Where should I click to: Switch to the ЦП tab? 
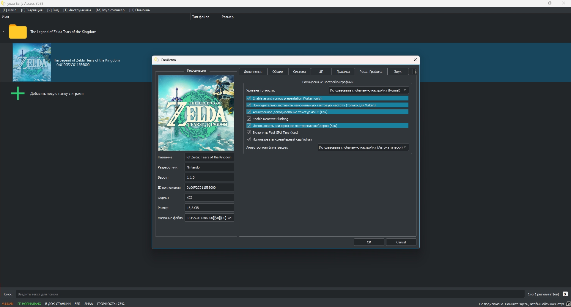tap(321, 72)
